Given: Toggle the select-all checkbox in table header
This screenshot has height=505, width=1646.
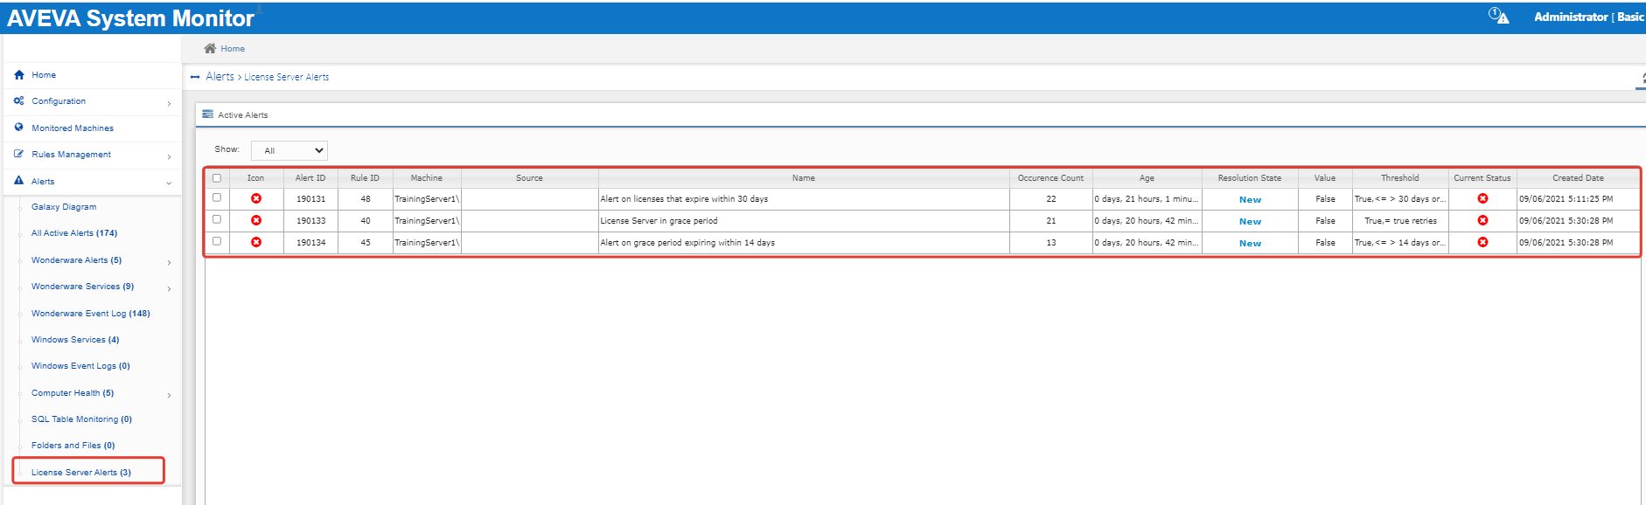Looking at the screenshot, I should (x=217, y=178).
